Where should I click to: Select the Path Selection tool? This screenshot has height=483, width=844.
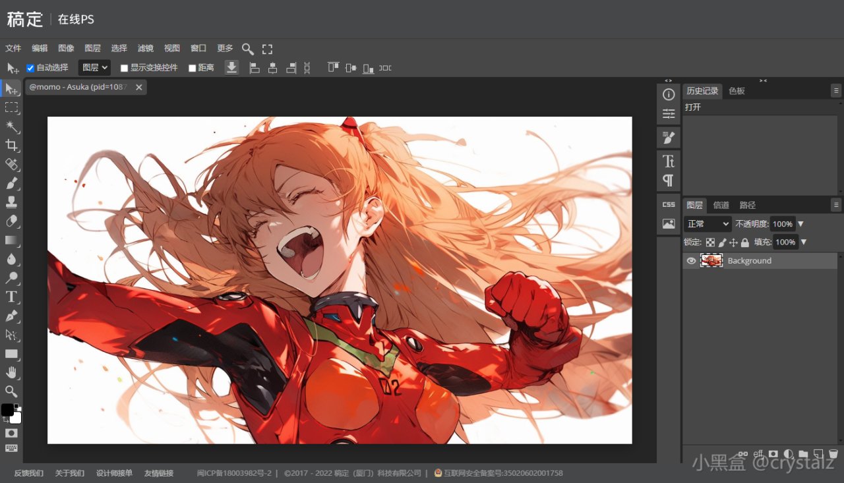click(x=11, y=335)
